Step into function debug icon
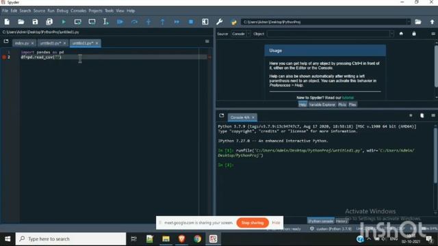 click(149, 22)
